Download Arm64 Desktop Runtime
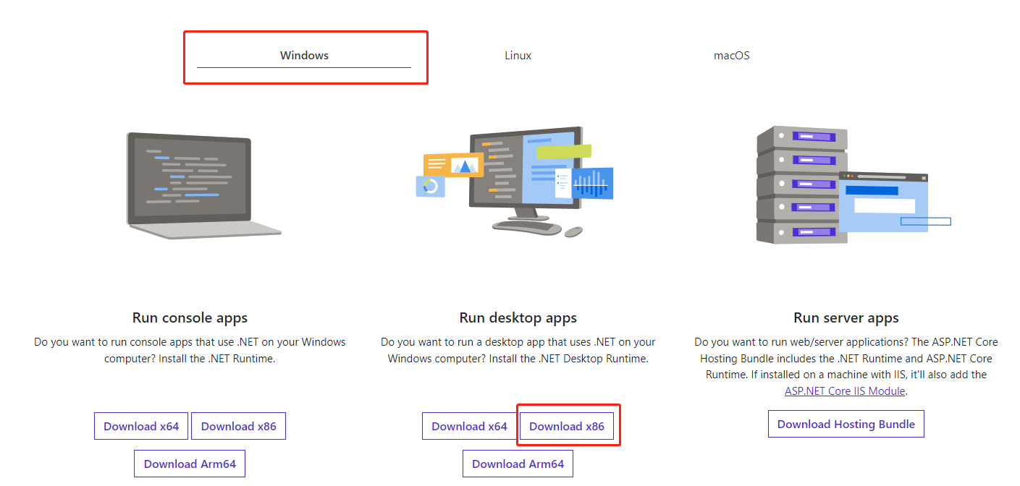 click(518, 464)
